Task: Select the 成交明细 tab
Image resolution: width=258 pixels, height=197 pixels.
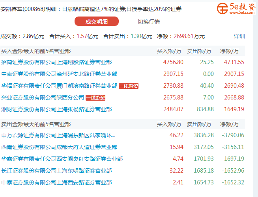Action: 97,21
